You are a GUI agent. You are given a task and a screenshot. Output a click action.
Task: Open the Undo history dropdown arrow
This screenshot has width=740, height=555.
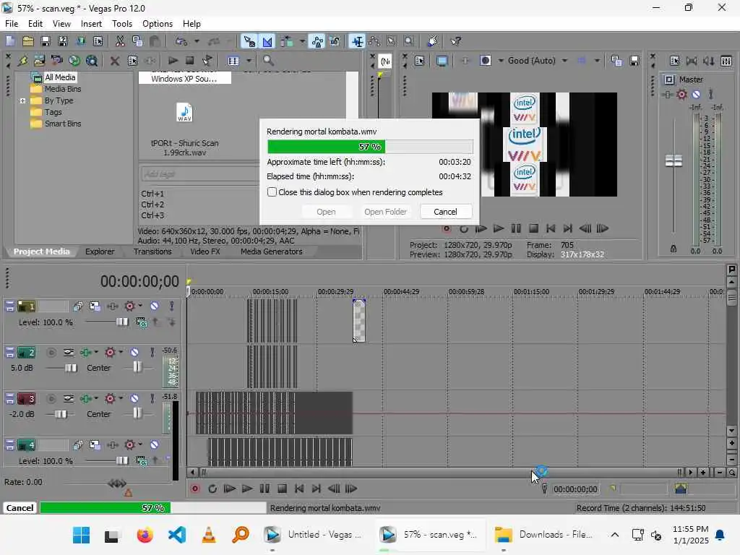(x=197, y=41)
